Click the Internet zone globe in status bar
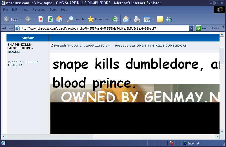Screen dimensions: 226x147 coord(185,143)
